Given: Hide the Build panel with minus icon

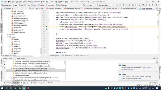Looking at the screenshot, I should click(x=157, y=58).
